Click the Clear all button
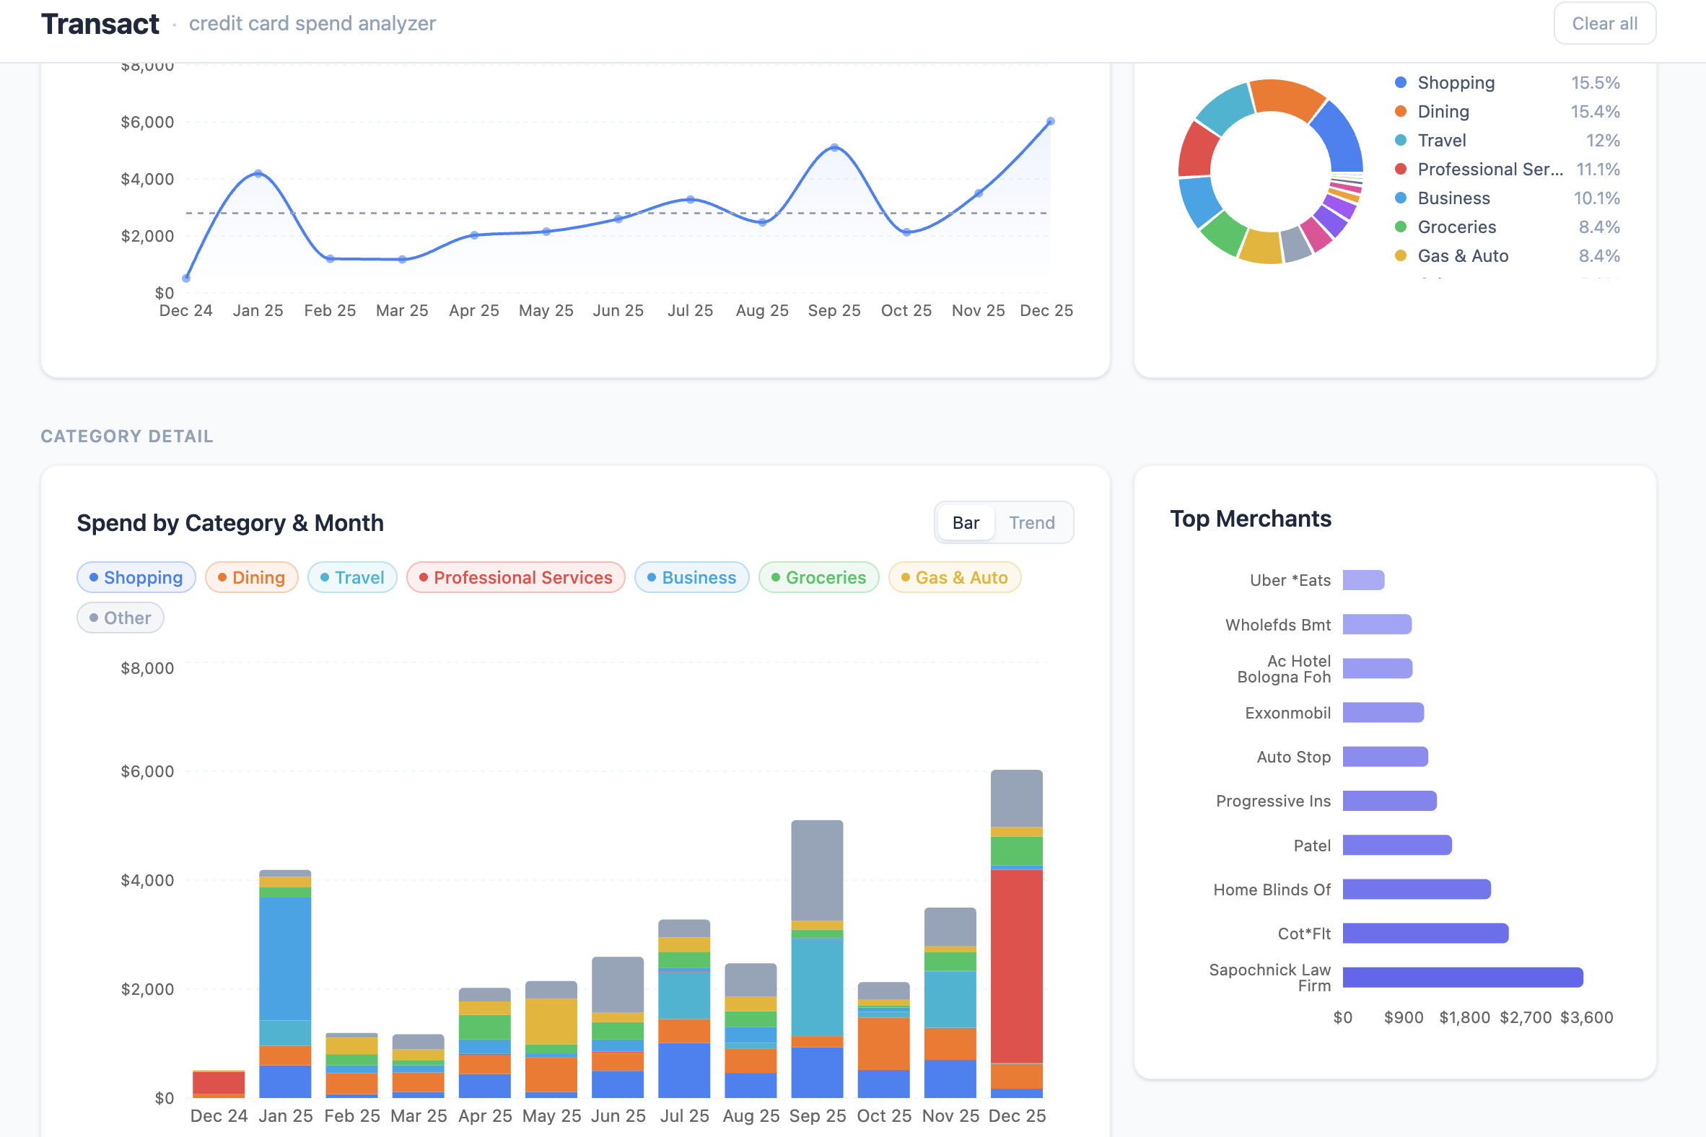Viewport: 1706px width, 1137px height. (x=1604, y=23)
